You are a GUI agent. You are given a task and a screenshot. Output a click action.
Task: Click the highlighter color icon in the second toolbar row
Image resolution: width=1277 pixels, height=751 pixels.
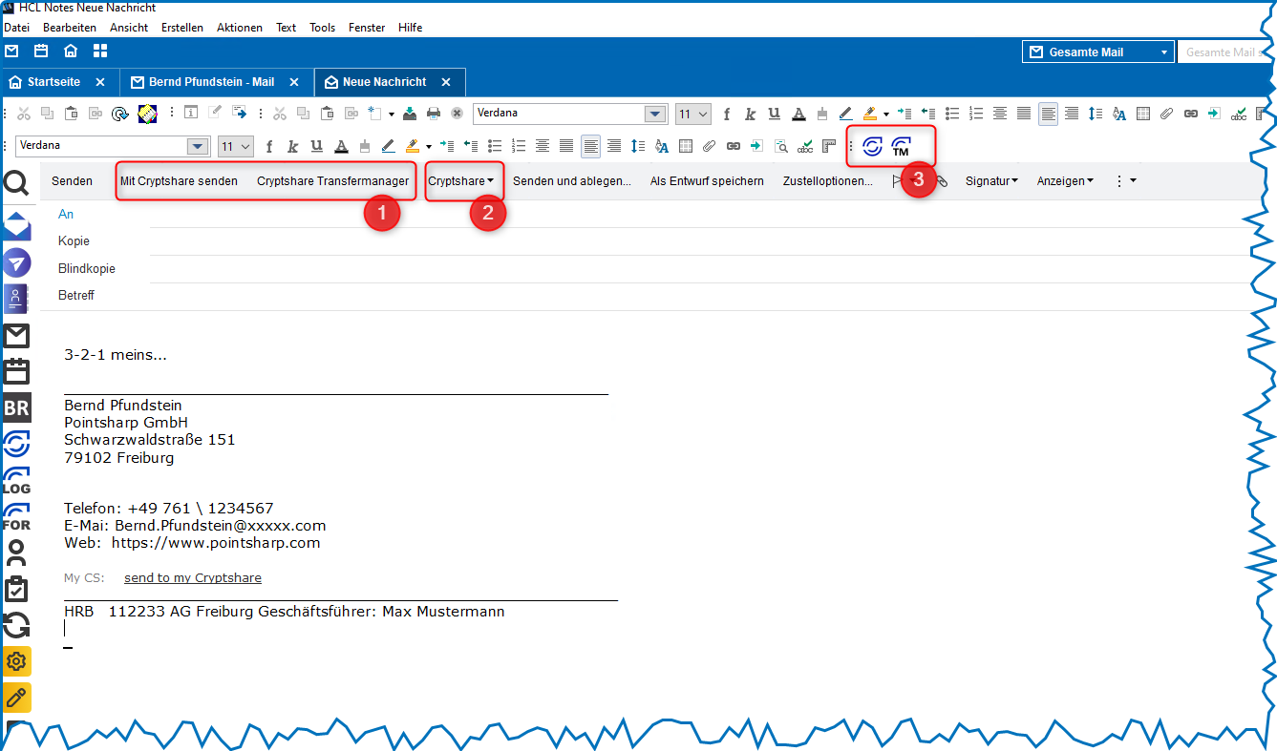(413, 146)
